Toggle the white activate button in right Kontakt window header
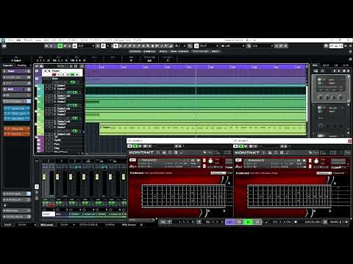The height and width of the screenshot is (264, 353). [x=235, y=146]
